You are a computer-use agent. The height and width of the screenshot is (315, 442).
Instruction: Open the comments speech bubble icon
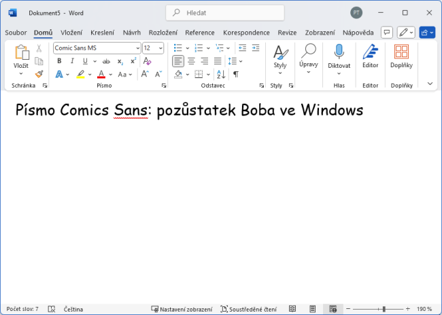point(387,33)
